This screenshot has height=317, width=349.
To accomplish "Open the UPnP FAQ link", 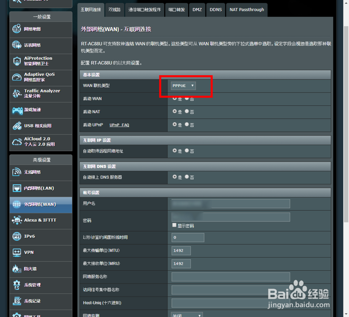I will point(119,125).
